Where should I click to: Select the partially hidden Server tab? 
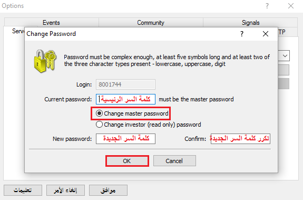(17, 31)
